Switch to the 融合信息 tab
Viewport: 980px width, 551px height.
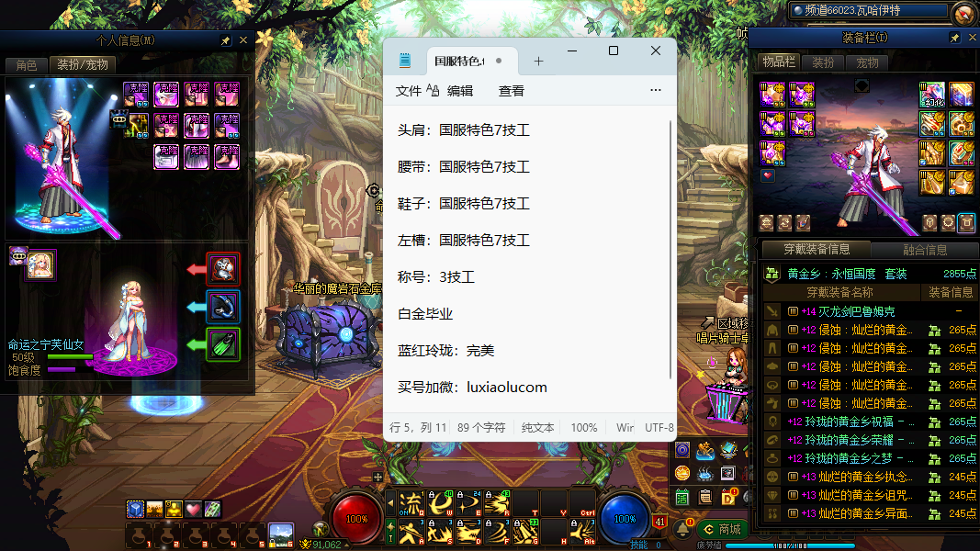pos(923,250)
